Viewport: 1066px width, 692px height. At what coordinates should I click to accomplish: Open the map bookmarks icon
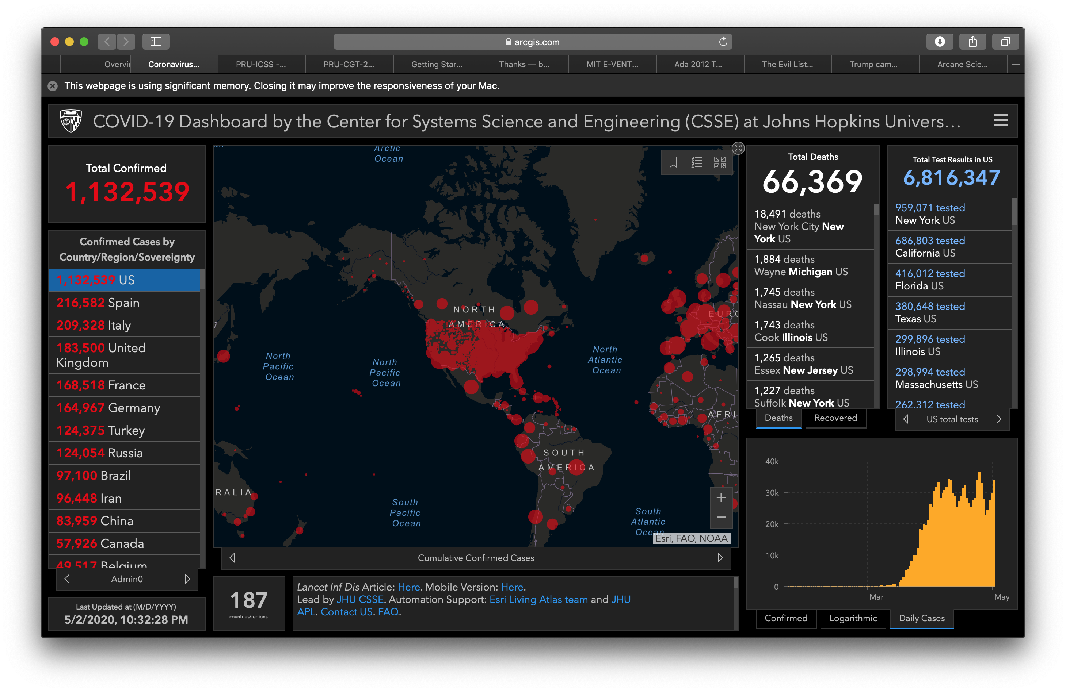(x=673, y=162)
